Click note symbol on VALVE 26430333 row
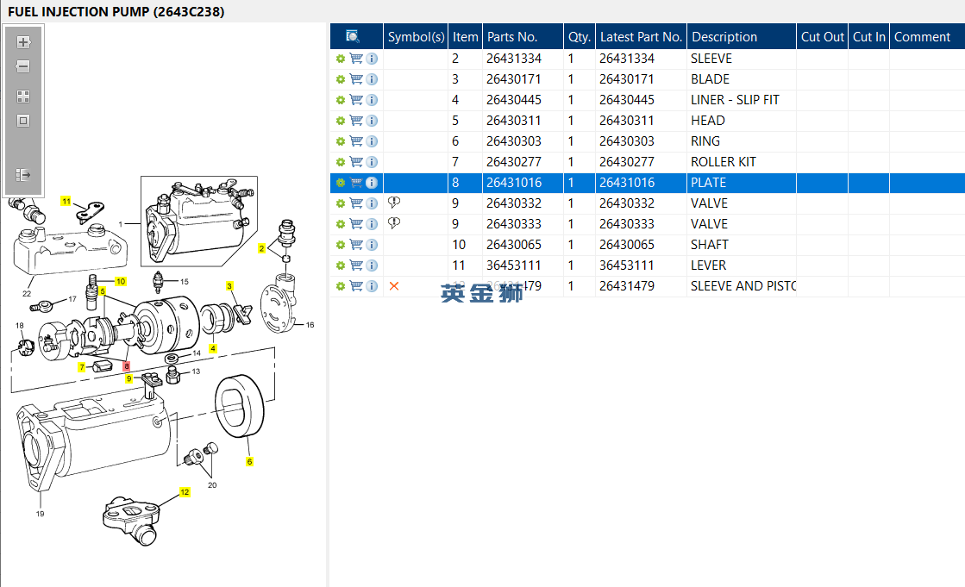 point(394,223)
